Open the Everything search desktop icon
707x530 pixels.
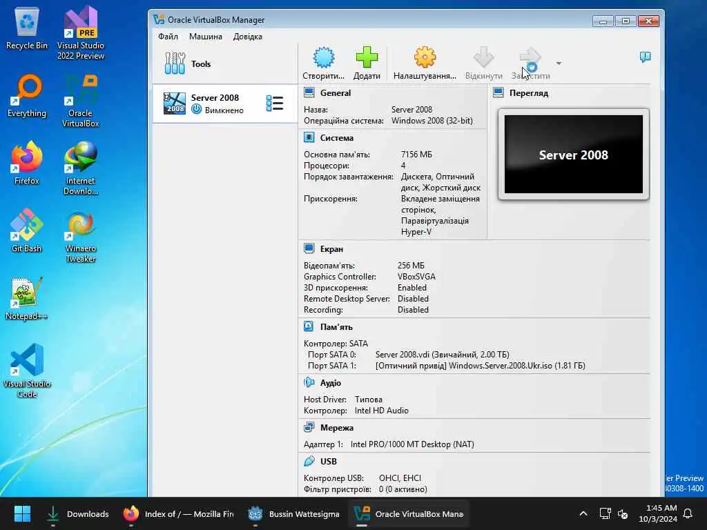click(27, 96)
